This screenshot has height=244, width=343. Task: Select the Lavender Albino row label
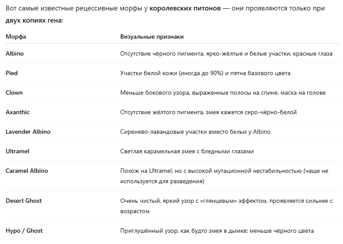[28, 132]
